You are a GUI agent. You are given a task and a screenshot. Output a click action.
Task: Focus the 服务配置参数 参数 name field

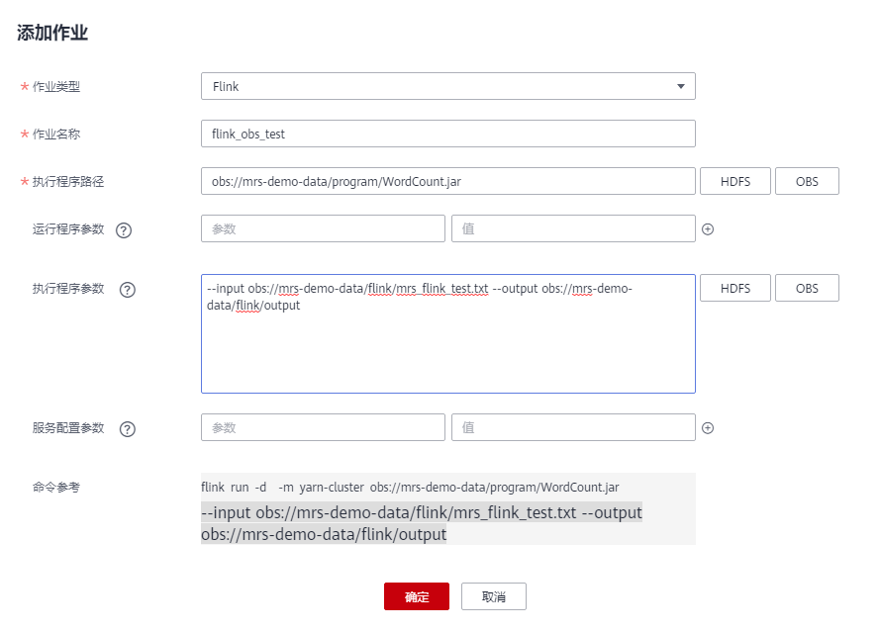[x=323, y=427]
